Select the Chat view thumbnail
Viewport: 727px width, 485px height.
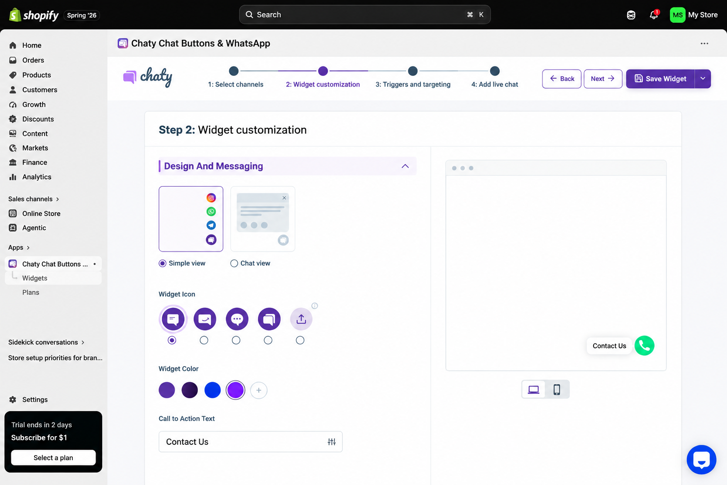[x=263, y=219]
